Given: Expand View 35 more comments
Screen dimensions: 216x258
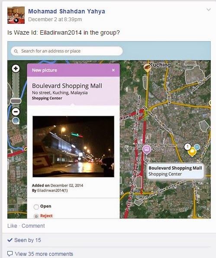Looking at the screenshot, I should pyautogui.click(x=44, y=254).
